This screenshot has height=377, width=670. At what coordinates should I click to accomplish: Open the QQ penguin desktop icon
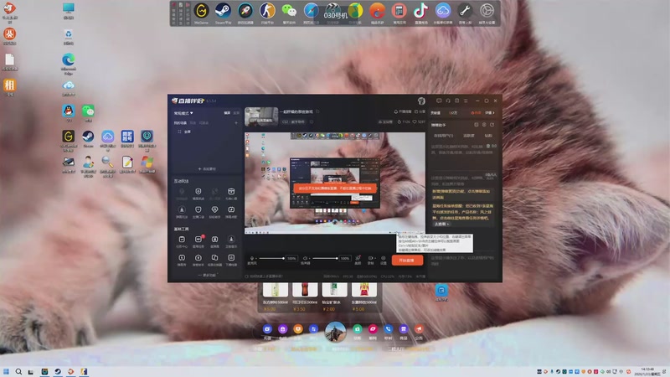click(69, 113)
